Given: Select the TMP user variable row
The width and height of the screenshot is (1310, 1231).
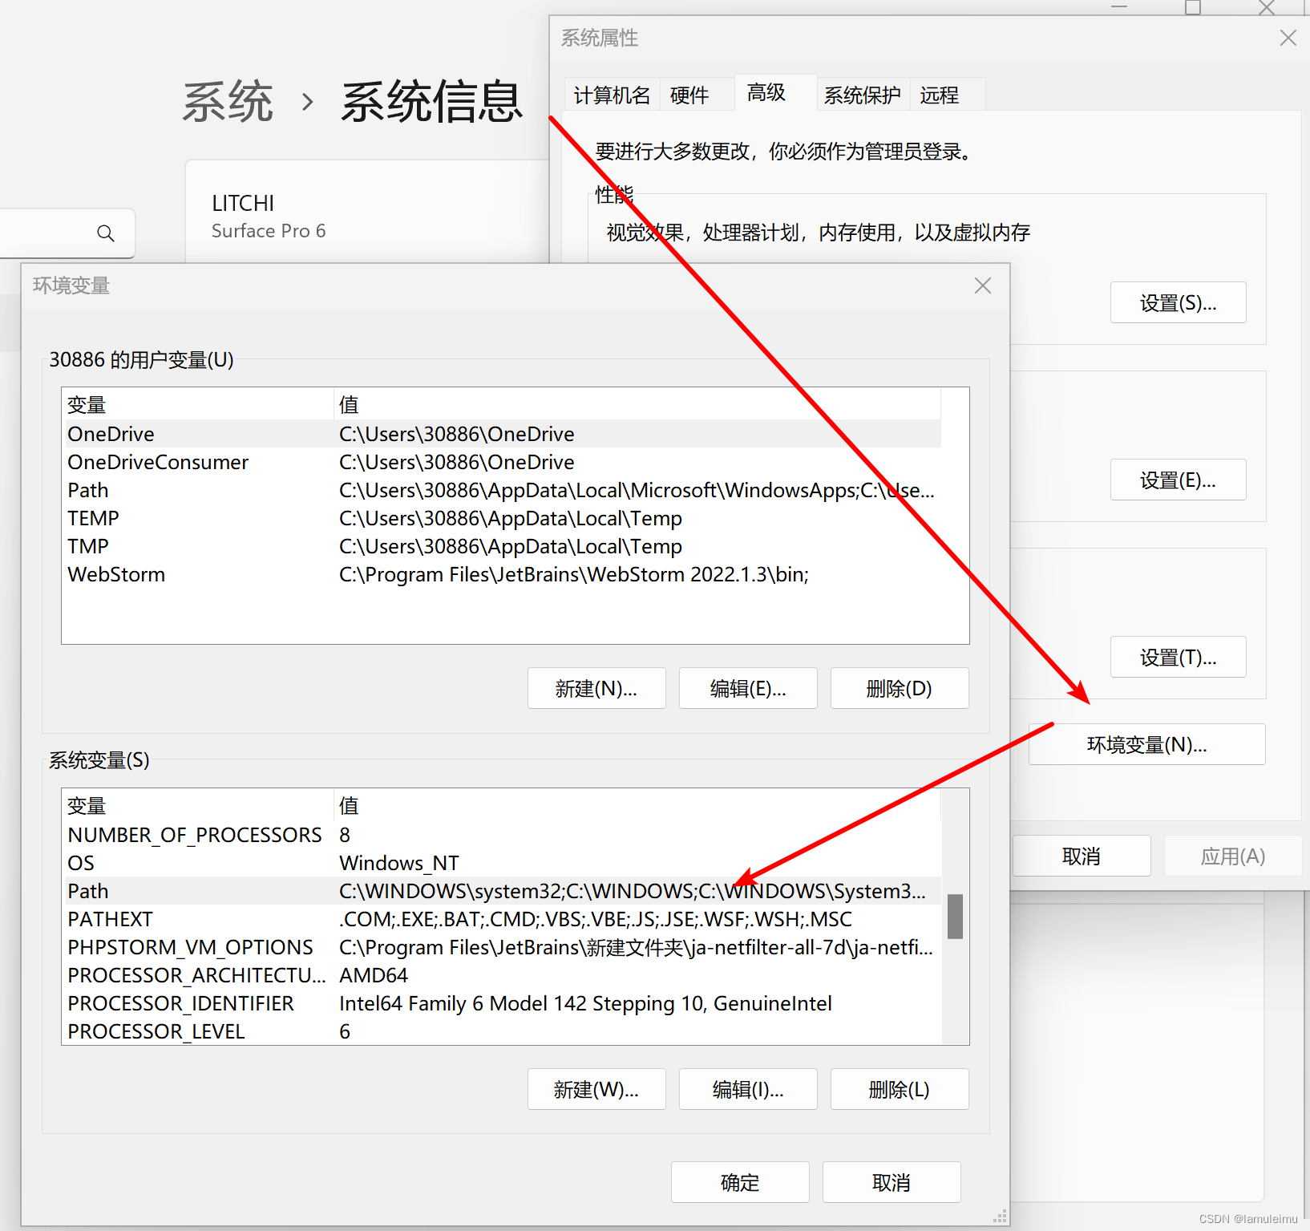Looking at the screenshot, I should pos(502,546).
